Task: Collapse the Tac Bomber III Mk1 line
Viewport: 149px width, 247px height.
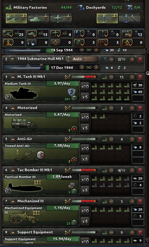Action: pyautogui.click(x=13, y=170)
